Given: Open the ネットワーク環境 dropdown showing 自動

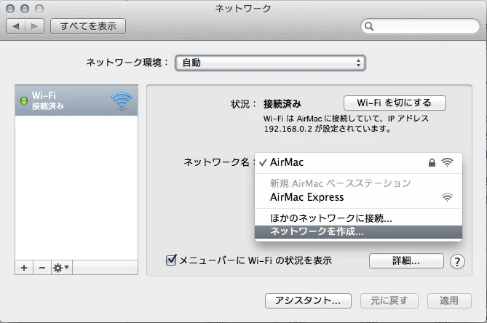Looking at the screenshot, I should coord(270,63).
